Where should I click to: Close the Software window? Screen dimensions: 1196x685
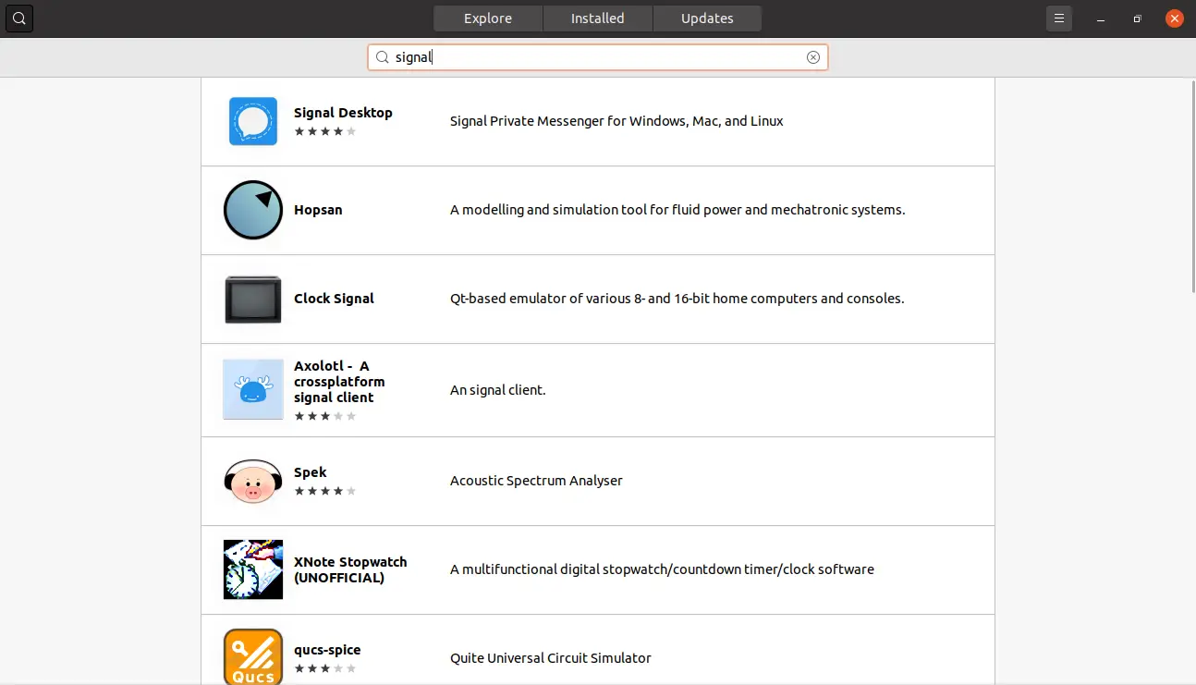tap(1175, 18)
